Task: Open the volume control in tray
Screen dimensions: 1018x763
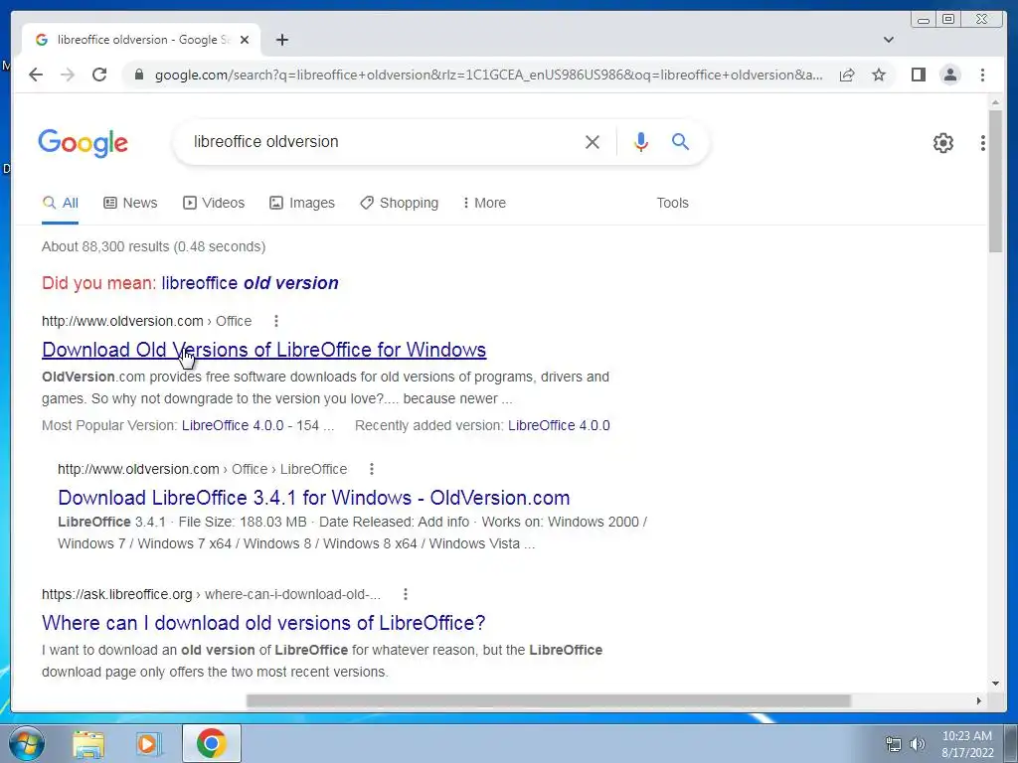Action: pos(918,744)
